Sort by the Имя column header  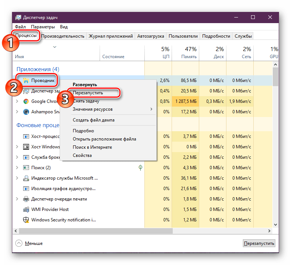[56, 53]
